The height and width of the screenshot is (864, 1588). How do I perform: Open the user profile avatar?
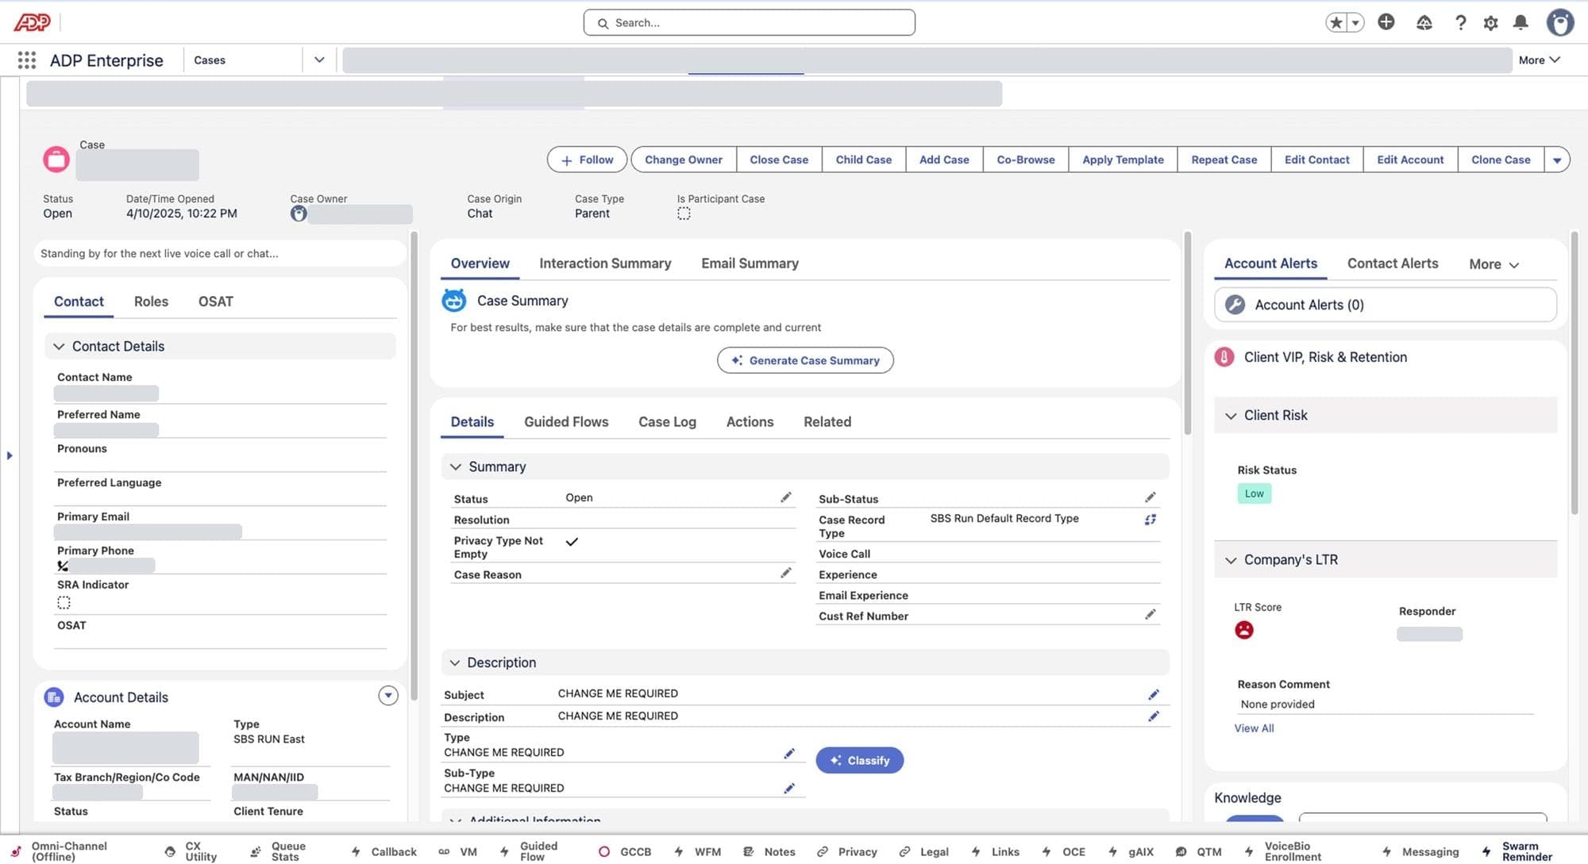click(x=1560, y=22)
